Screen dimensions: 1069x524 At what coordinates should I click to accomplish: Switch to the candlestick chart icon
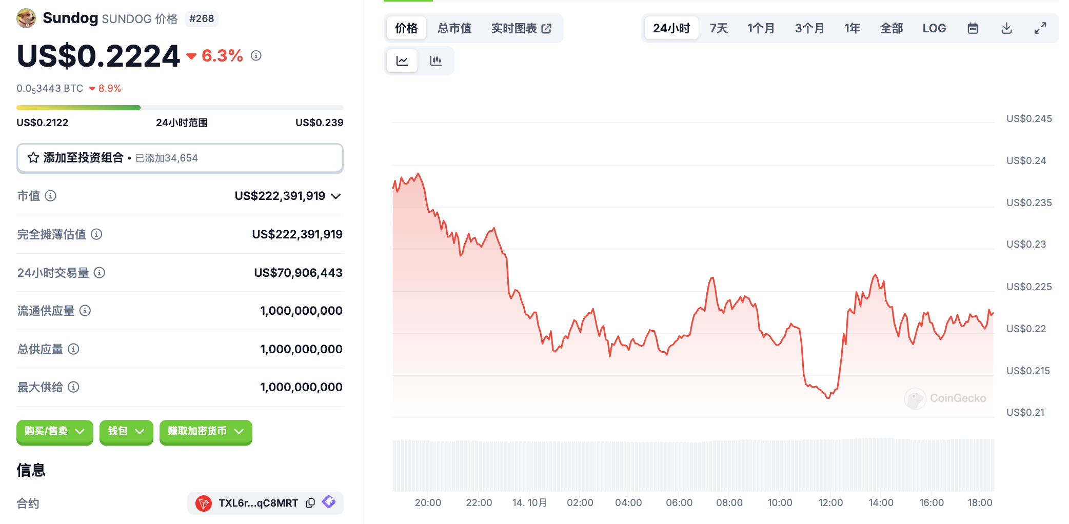tap(435, 61)
